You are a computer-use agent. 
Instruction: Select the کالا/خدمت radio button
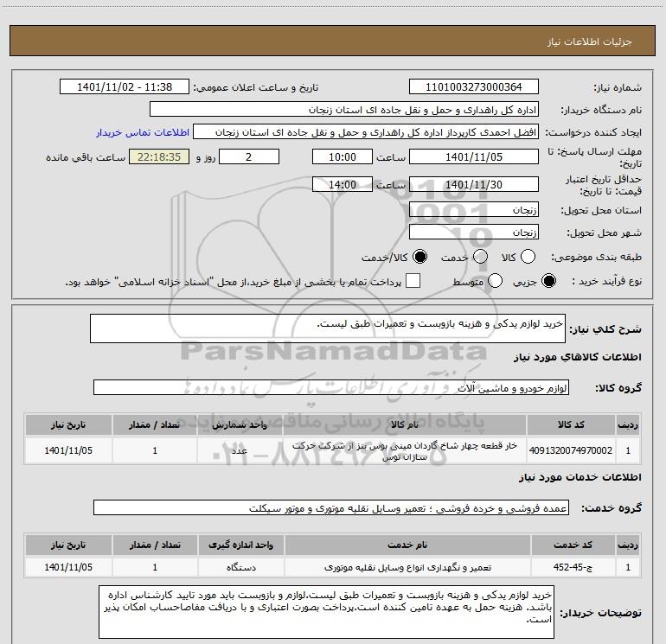pyautogui.click(x=420, y=257)
